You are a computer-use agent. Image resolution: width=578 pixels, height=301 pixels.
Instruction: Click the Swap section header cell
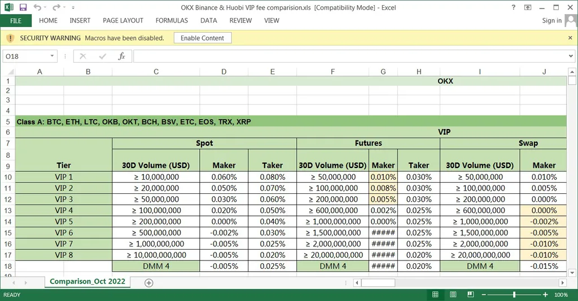[503, 143]
